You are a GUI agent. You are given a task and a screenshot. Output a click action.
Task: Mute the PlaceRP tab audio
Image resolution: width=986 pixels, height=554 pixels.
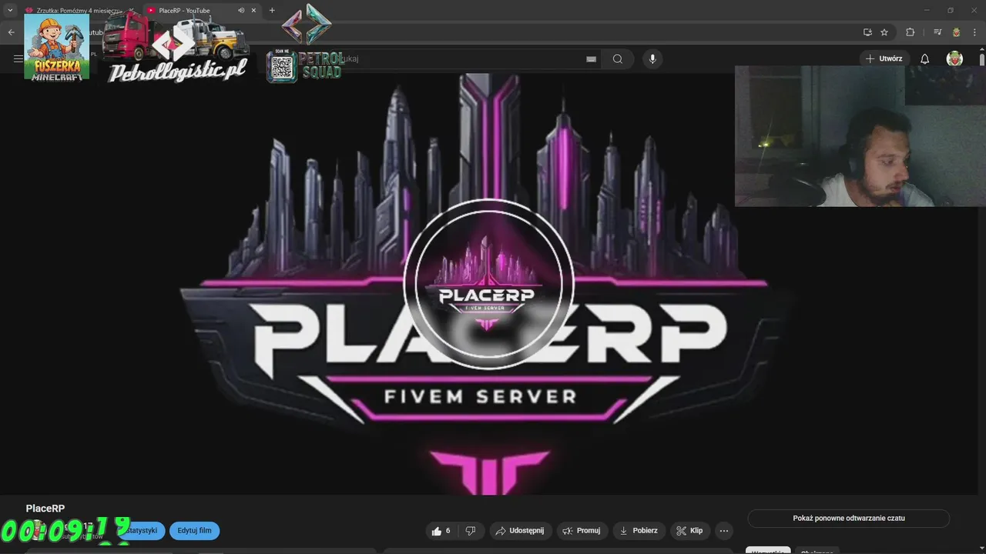point(241,11)
